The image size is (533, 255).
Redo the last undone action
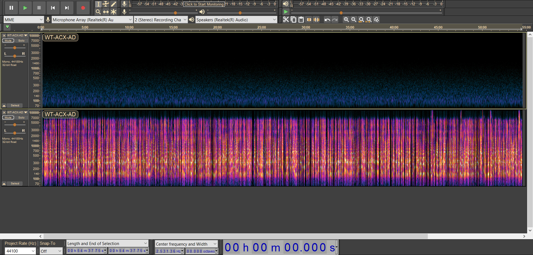click(x=335, y=20)
